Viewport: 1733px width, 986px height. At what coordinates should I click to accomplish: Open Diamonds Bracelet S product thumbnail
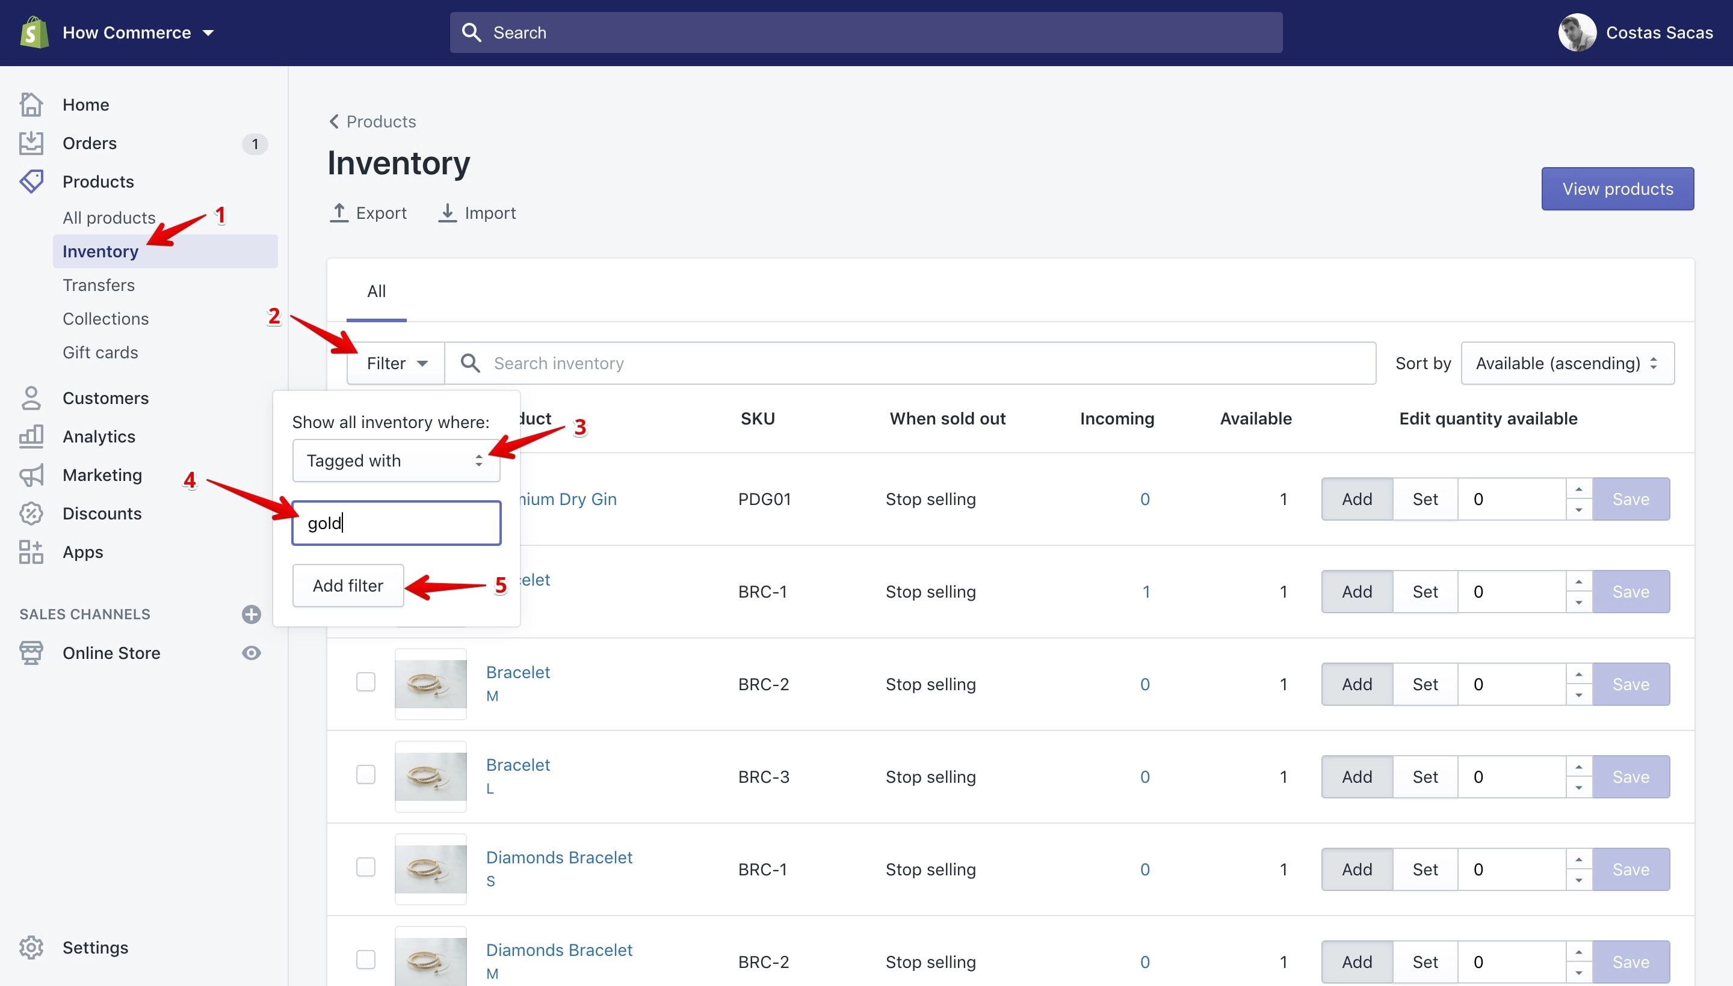[x=430, y=869]
